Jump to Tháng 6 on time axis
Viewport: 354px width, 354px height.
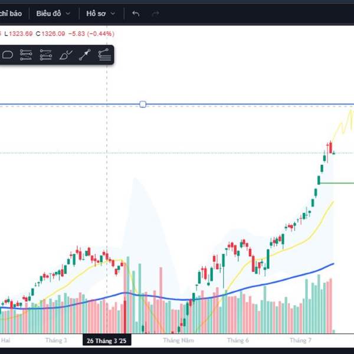tap(238, 340)
